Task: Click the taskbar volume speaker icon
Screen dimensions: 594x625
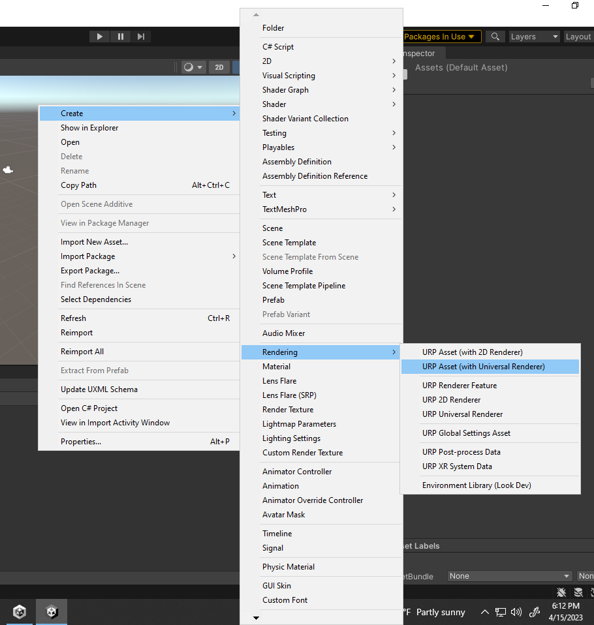Action: click(516, 612)
